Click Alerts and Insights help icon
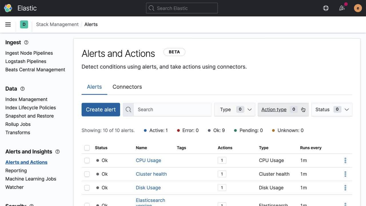The image size is (366, 206). (57, 152)
